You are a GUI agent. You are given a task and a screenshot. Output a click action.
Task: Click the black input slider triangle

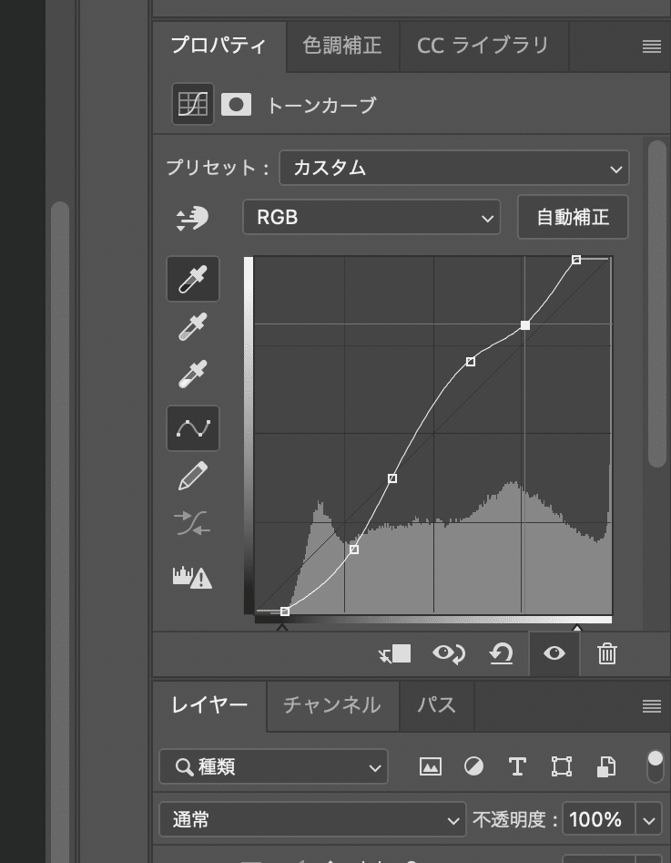pos(282,628)
